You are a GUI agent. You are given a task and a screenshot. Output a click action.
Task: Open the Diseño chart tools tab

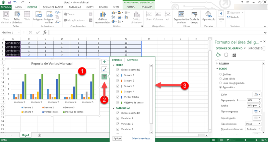pyautogui.click(x=130, y=7)
